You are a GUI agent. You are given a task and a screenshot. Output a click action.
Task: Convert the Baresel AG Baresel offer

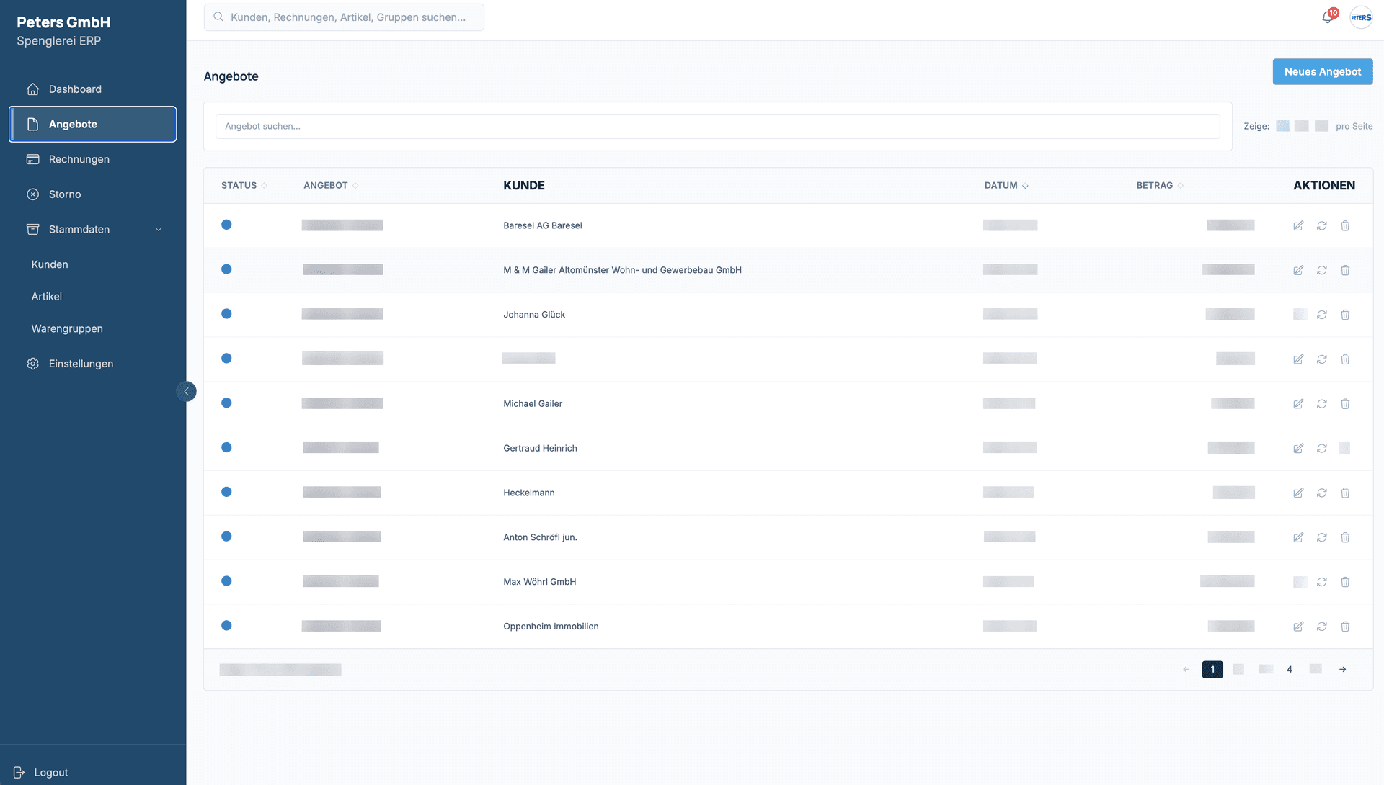tap(1321, 225)
